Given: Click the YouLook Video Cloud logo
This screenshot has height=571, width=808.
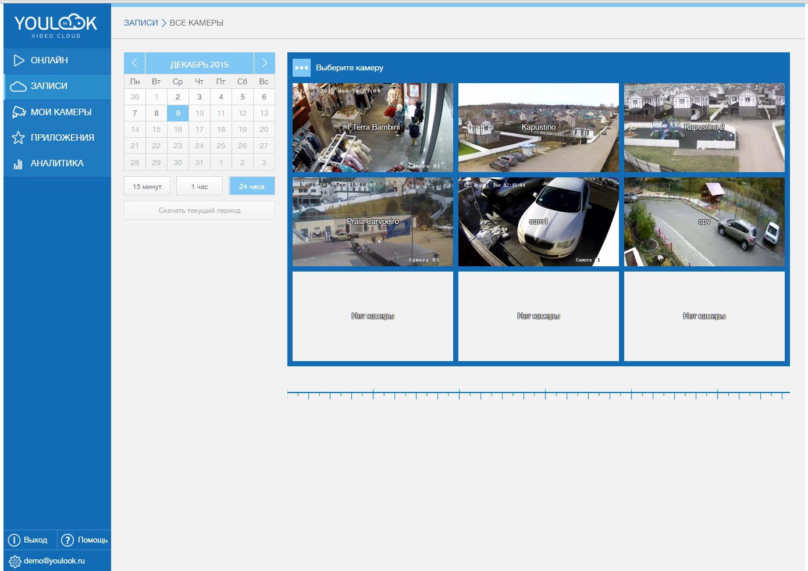Looking at the screenshot, I should 56,26.
